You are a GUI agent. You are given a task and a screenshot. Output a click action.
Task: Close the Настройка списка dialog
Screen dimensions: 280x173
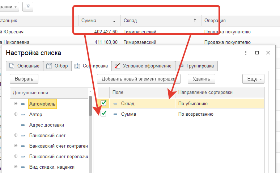[x=268, y=53]
